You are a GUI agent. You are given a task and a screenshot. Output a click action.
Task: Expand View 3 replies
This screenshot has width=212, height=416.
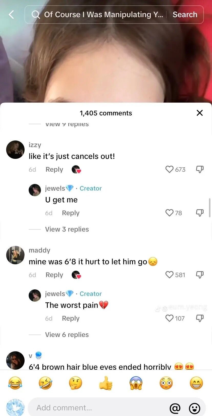click(67, 229)
